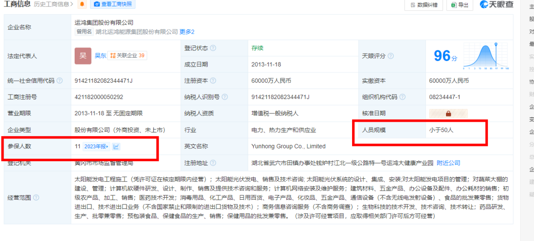Click help icon next to 天眼评分
This screenshot has width=534, height=241.
pos(391,56)
